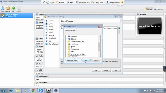Select the Epsilon folder
The width and height of the screenshot is (166, 93).
coord(73,47)
